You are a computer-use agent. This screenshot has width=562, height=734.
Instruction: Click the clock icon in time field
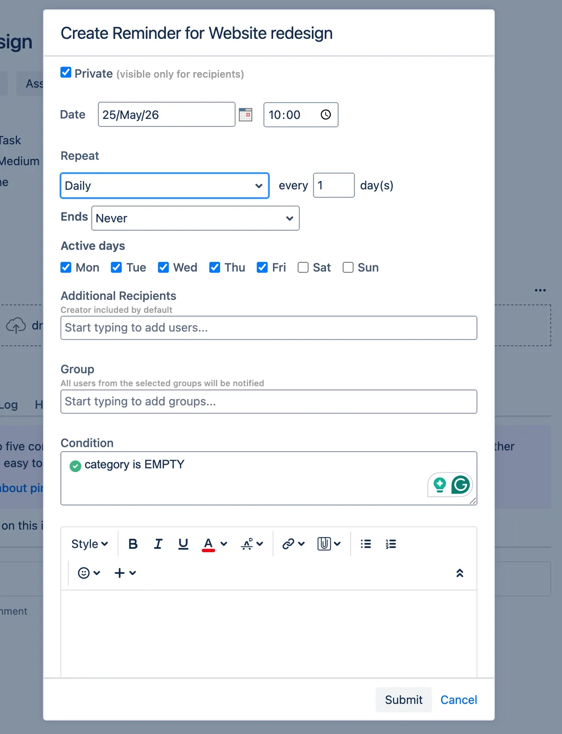pos(325,115)
